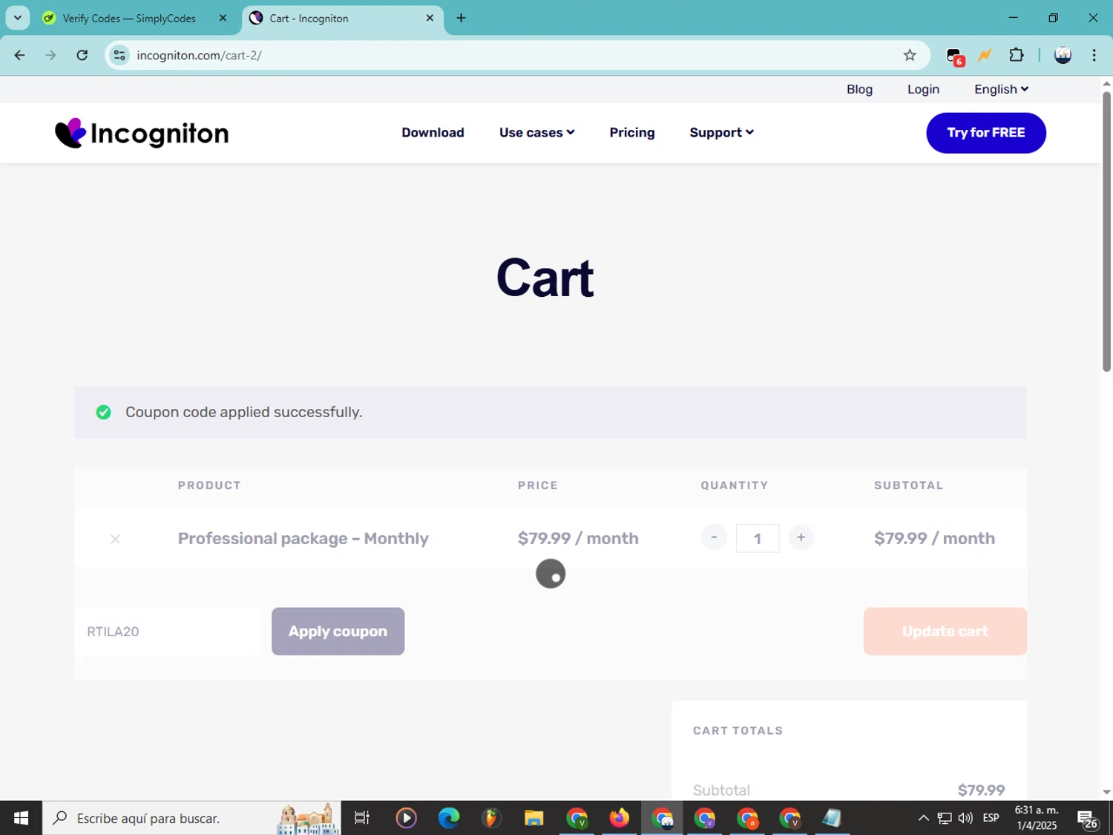1113x835 pixels.
Task: Open the site information icon in address bar
Action: coord(119,56)
